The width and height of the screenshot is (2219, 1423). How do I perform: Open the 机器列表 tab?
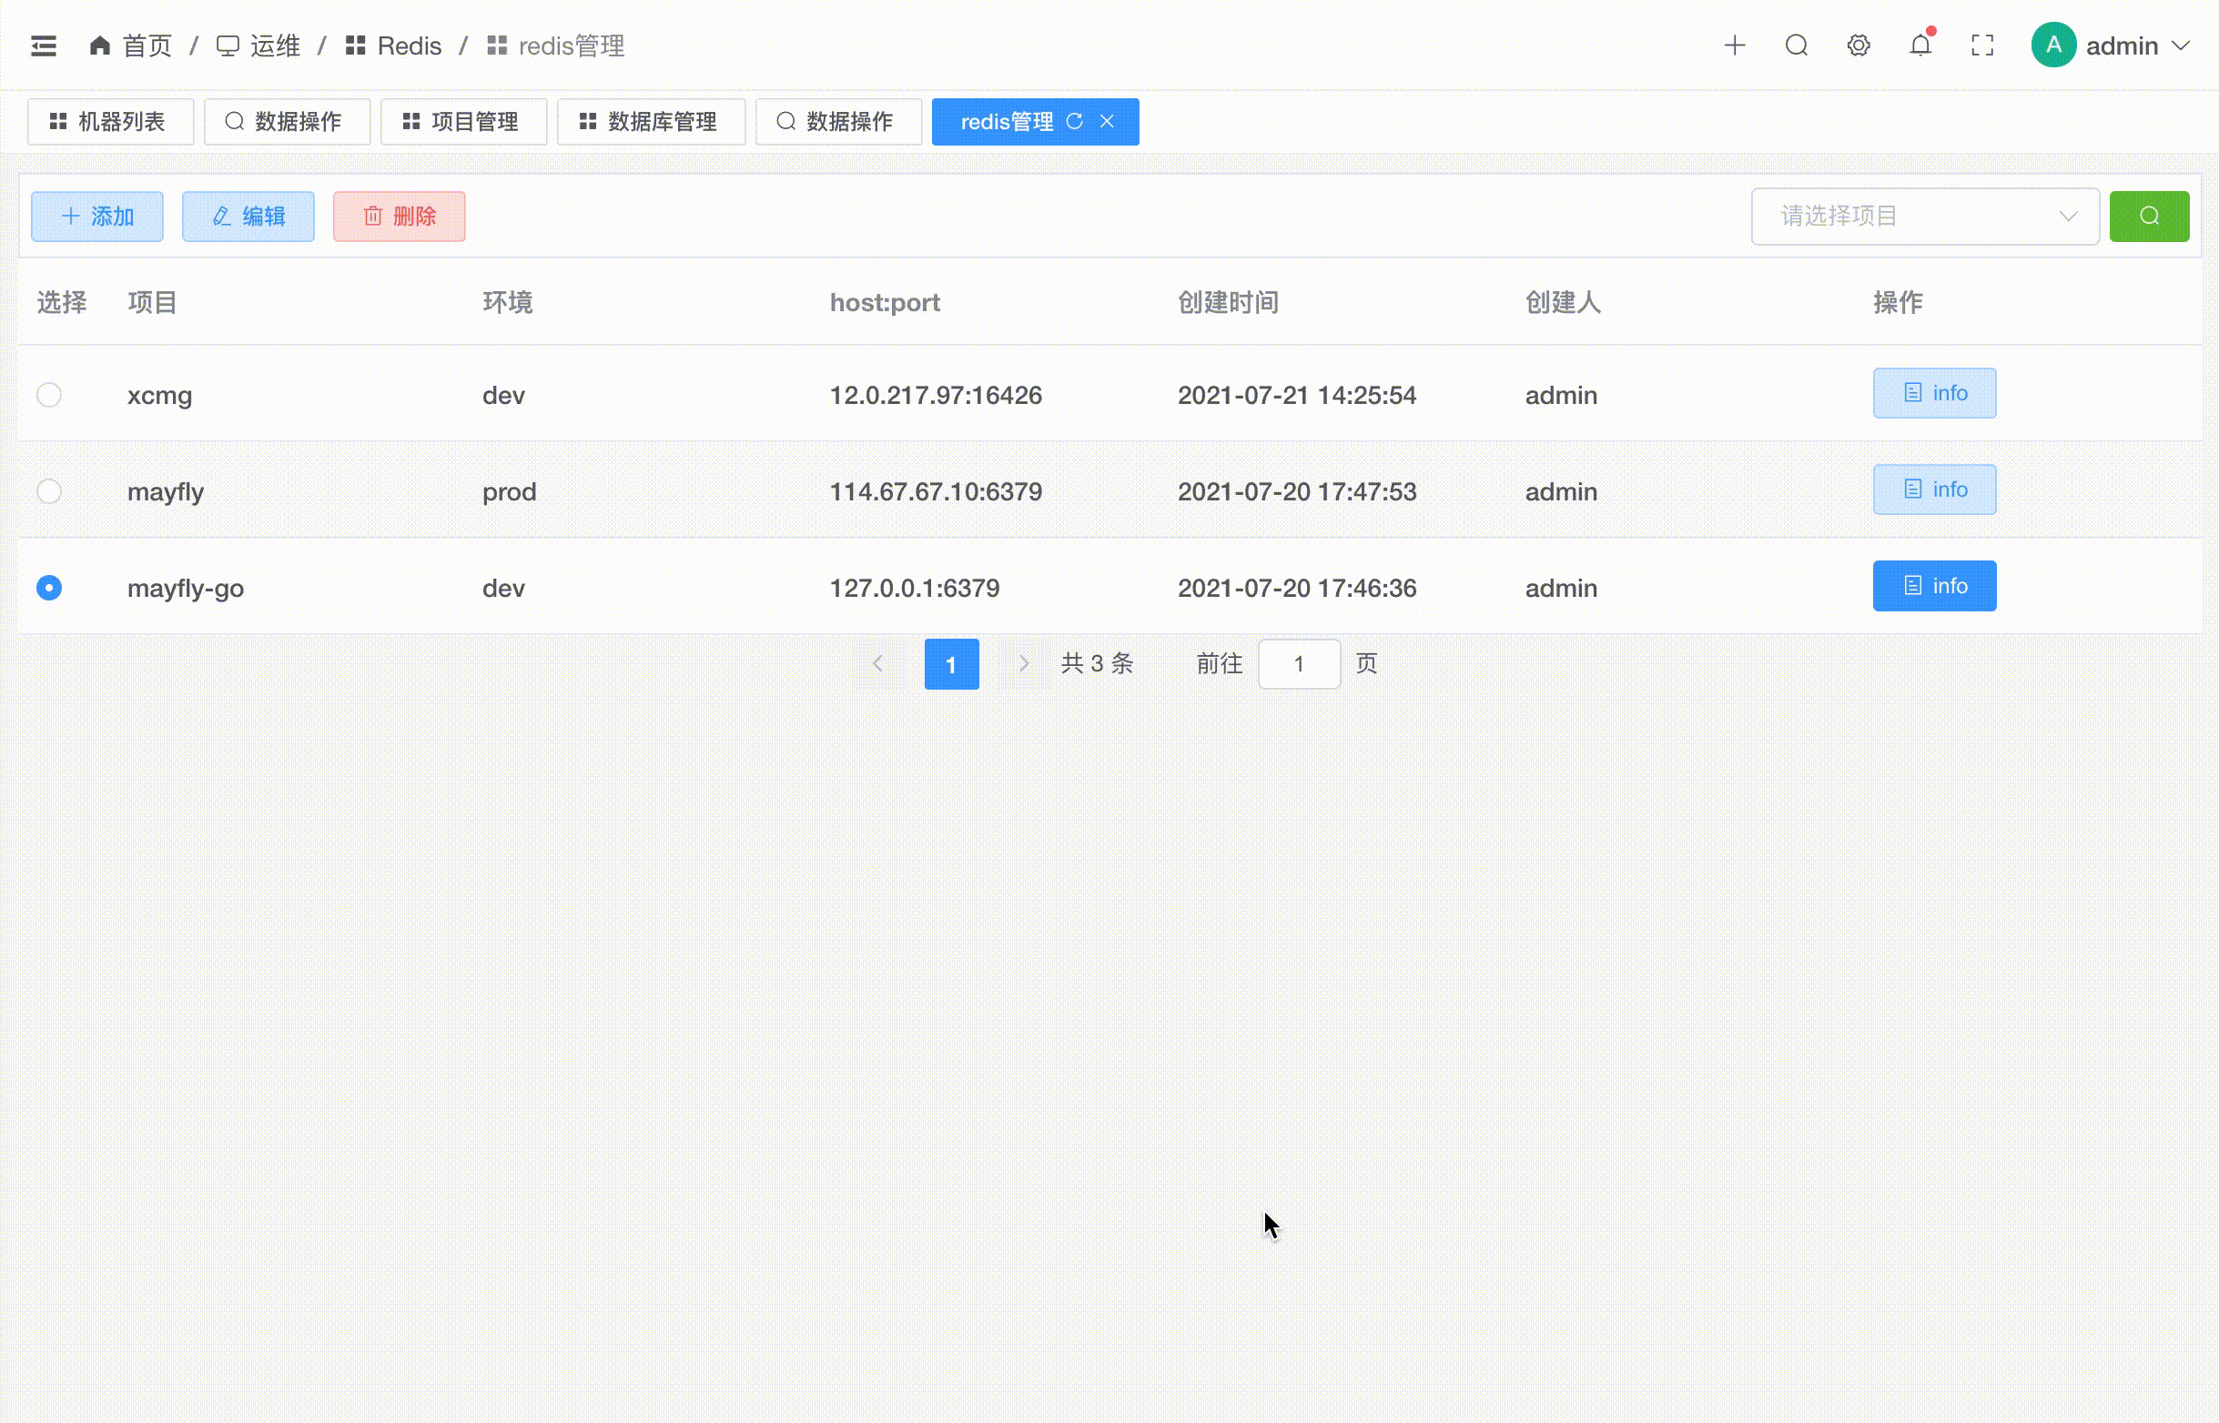pyautogui.click(x=110, y=121)
